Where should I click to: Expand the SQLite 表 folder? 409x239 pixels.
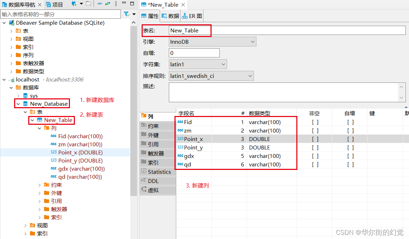coord(11,31)
